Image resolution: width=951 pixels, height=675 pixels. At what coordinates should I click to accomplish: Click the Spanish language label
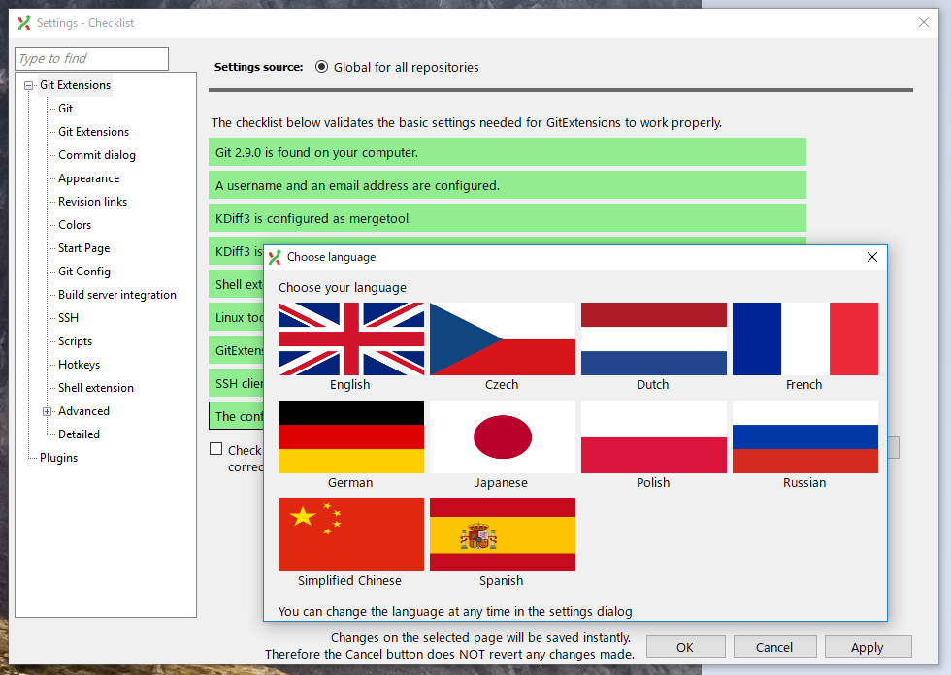(x=501, y=581)
